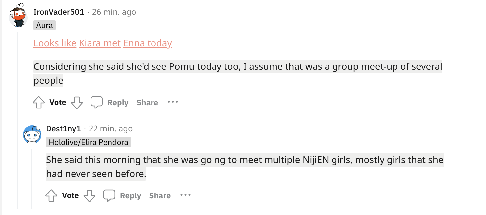
Task: Downvote IronVader501's comment
Action: click(x=77, y=103)
